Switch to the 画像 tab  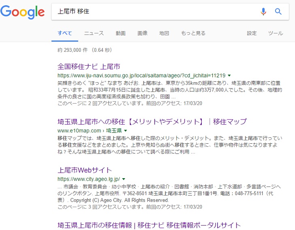142,33
